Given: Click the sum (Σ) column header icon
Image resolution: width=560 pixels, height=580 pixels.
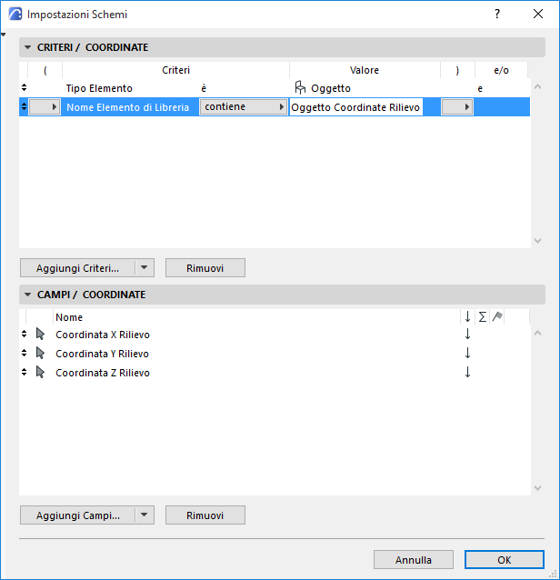Looking at the screenshot, I should click(483, 316).
